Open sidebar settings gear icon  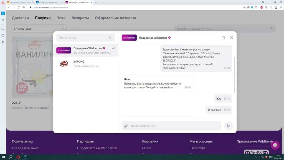[x=3, y=42]
